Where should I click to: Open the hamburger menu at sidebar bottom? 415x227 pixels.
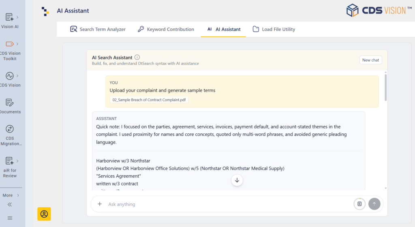point(10,218)
